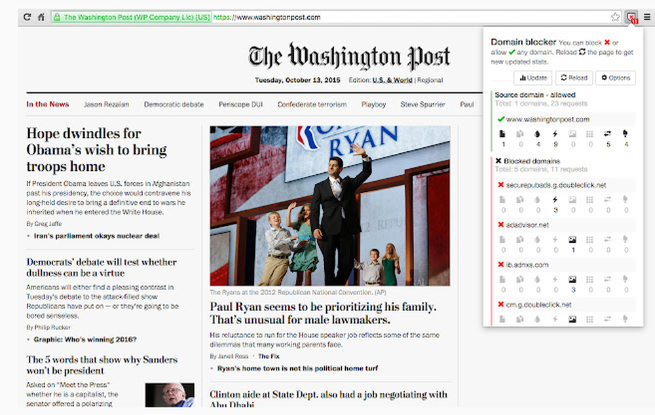This screenshot has height=415, width=655.
Task: Open the Playboy topic
Action: [x=373, y=104]
